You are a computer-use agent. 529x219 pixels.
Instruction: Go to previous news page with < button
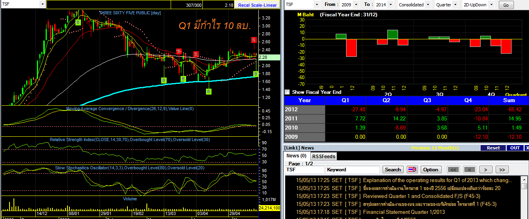(x=469, y=170)
